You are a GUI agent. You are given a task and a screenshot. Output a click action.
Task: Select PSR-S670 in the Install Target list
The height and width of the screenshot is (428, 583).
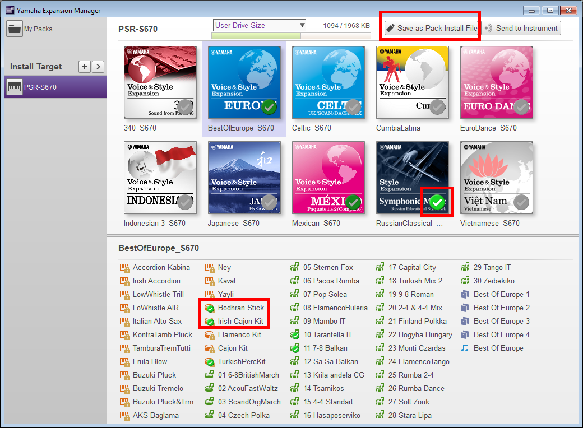point(55,87)
